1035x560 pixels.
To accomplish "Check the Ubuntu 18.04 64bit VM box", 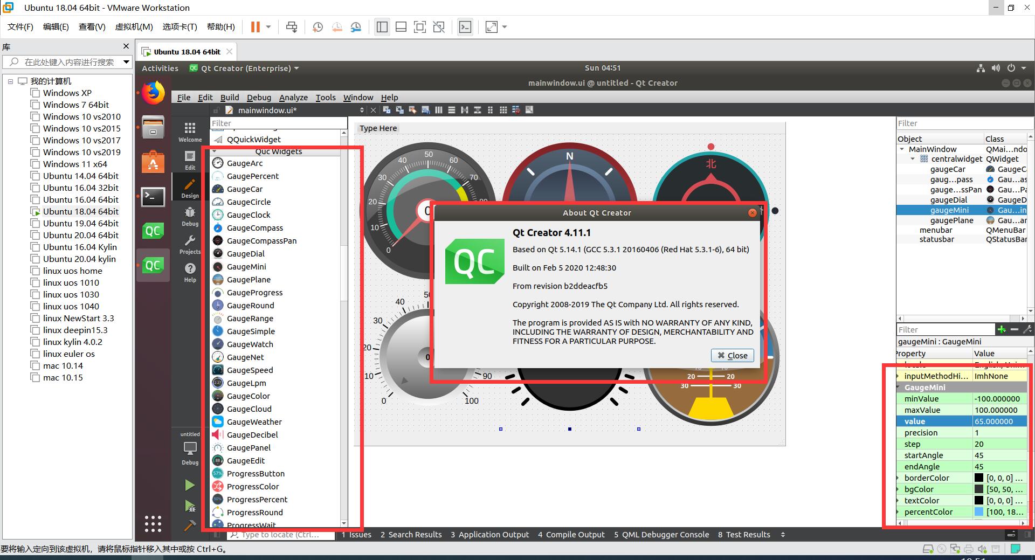I will (36, 211).
